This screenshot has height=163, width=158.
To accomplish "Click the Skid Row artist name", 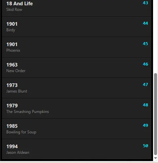I will coord(14,10).
